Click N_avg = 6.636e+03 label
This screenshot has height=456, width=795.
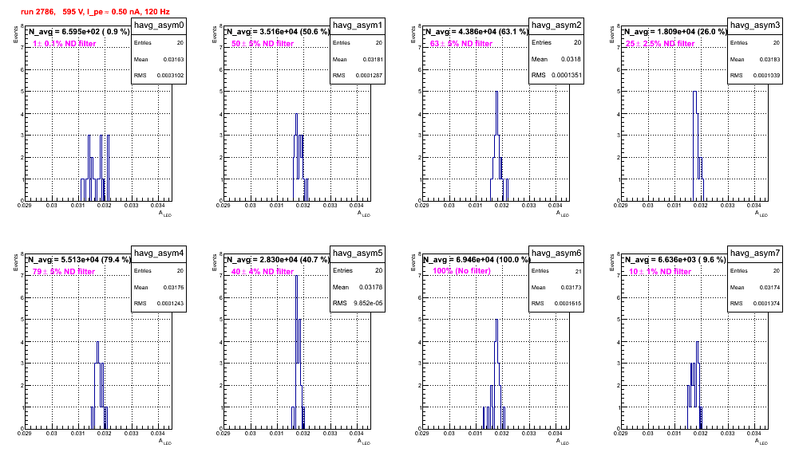pyautogui.click(x=676, y=259)
